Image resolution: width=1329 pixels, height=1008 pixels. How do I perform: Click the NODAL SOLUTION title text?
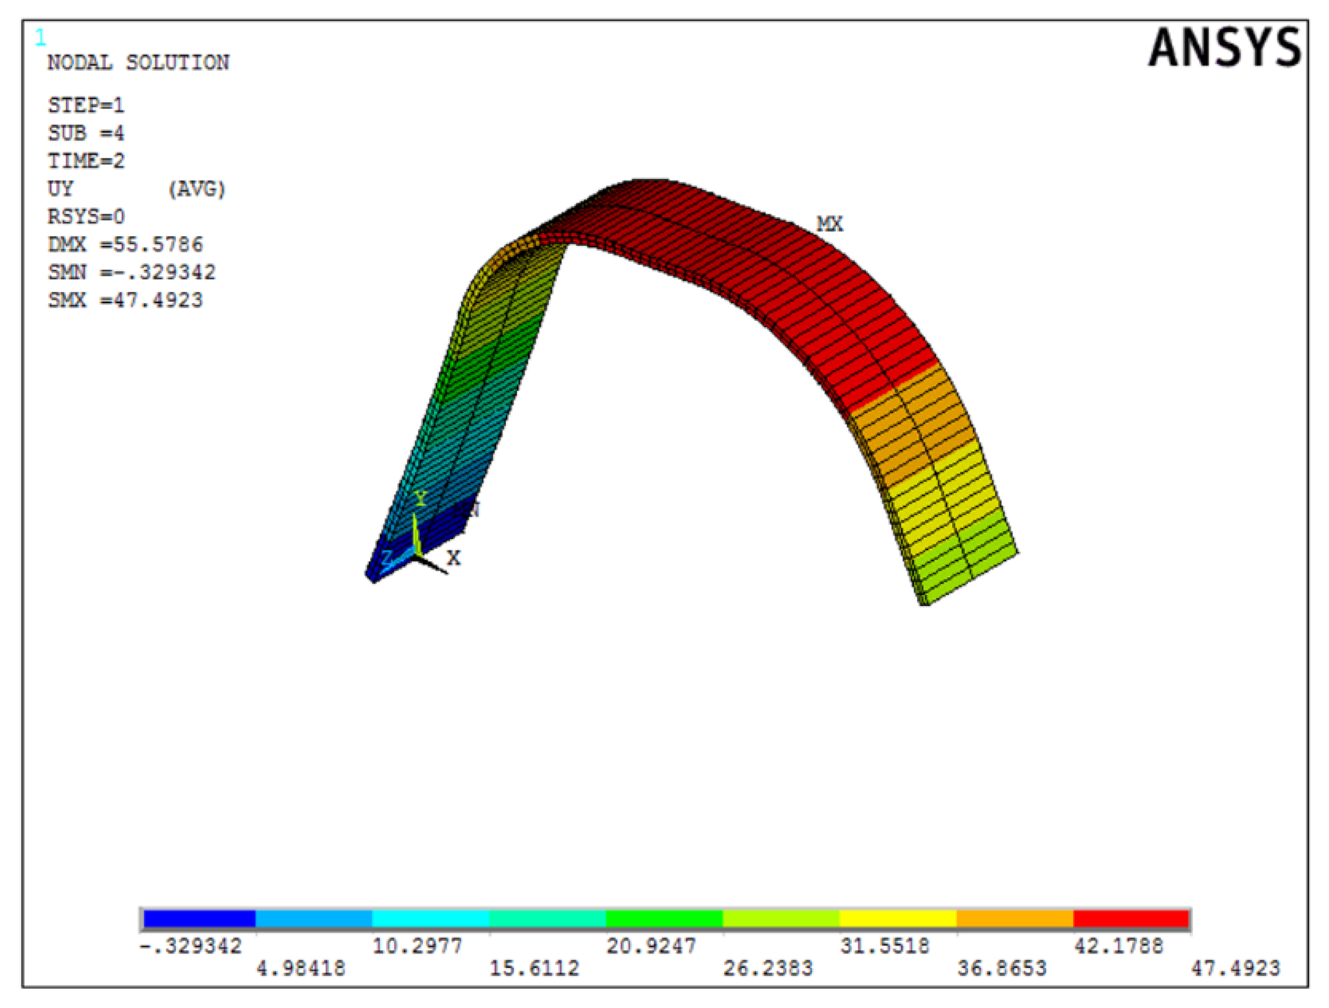[138, 62]
